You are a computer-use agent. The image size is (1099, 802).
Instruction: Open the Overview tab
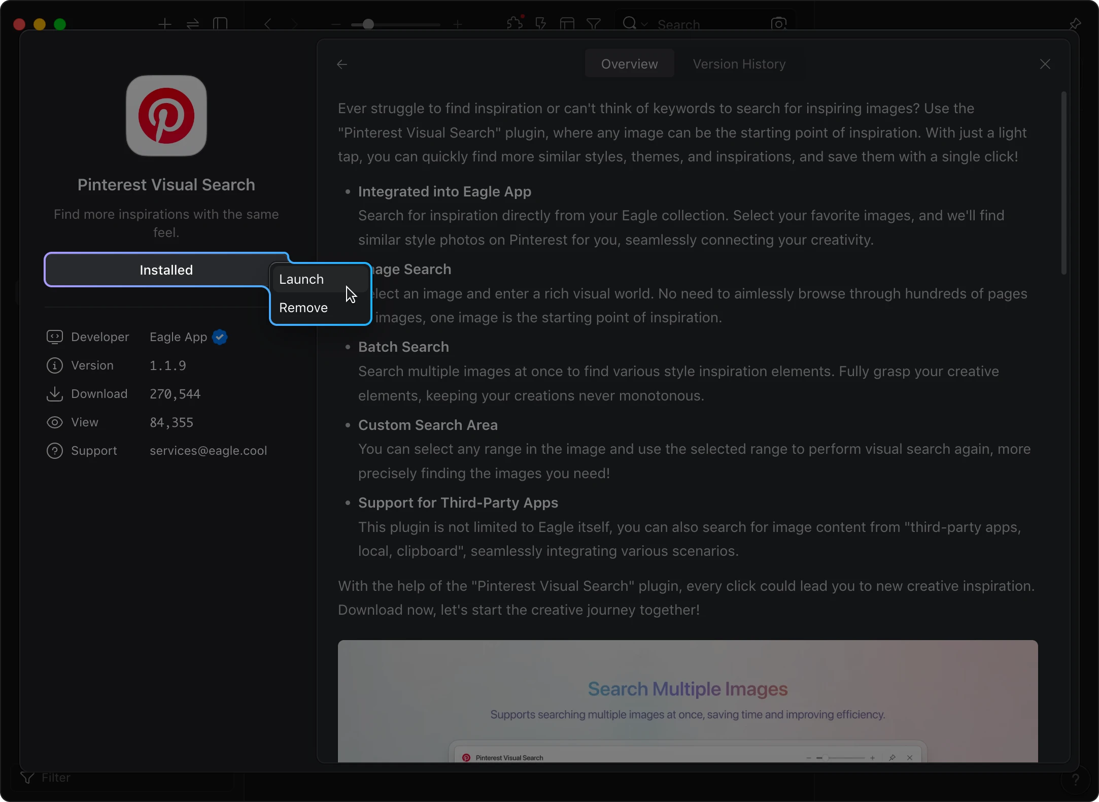click(x=629, y=64)
